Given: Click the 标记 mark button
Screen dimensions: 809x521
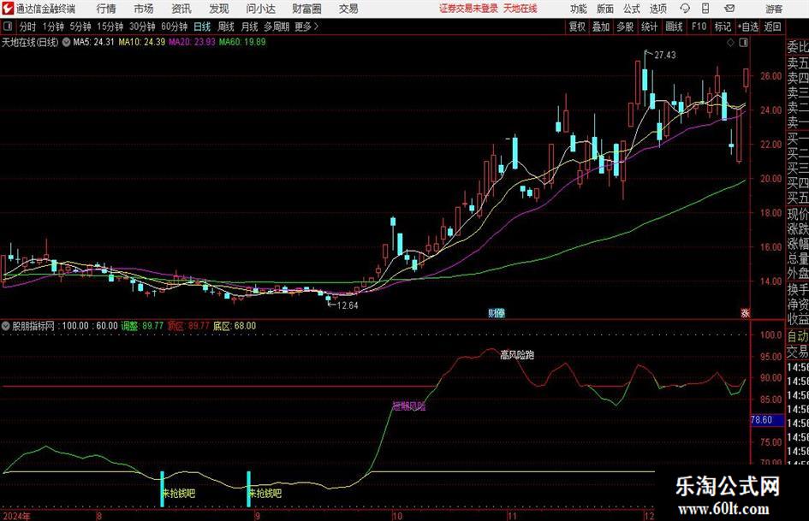Looking at the screenshot, I should (x=723, y=27).
